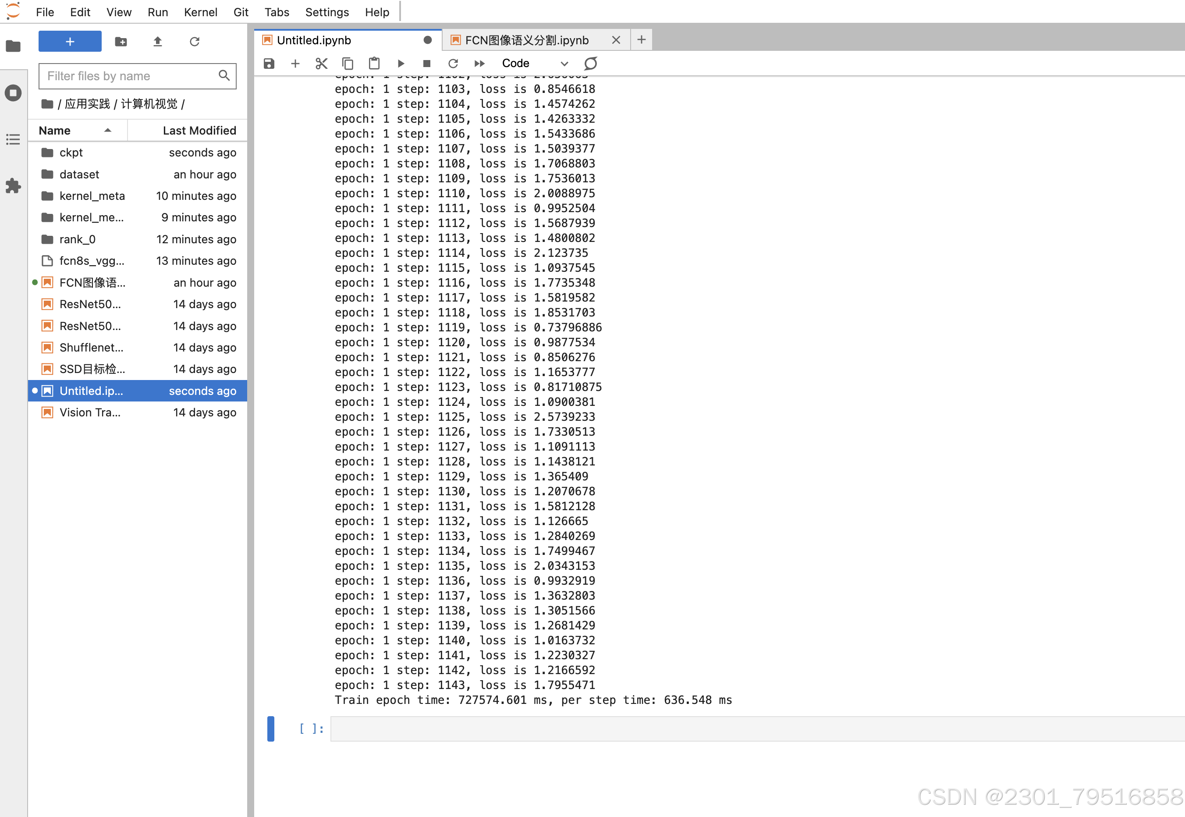This screenshot has height=817, width=1185.
Task: Save the notebook with the disk icon
Action: (x=269, y=64)
